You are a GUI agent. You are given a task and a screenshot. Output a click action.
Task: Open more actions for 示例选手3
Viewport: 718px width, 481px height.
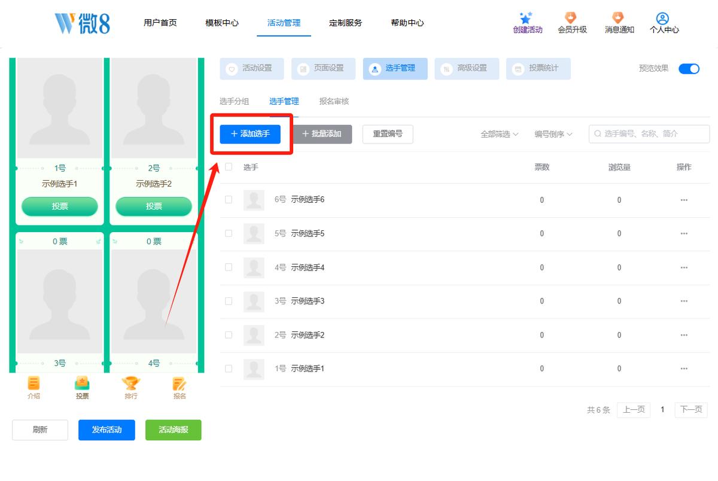pyautogui.click(x=684, y=302)
